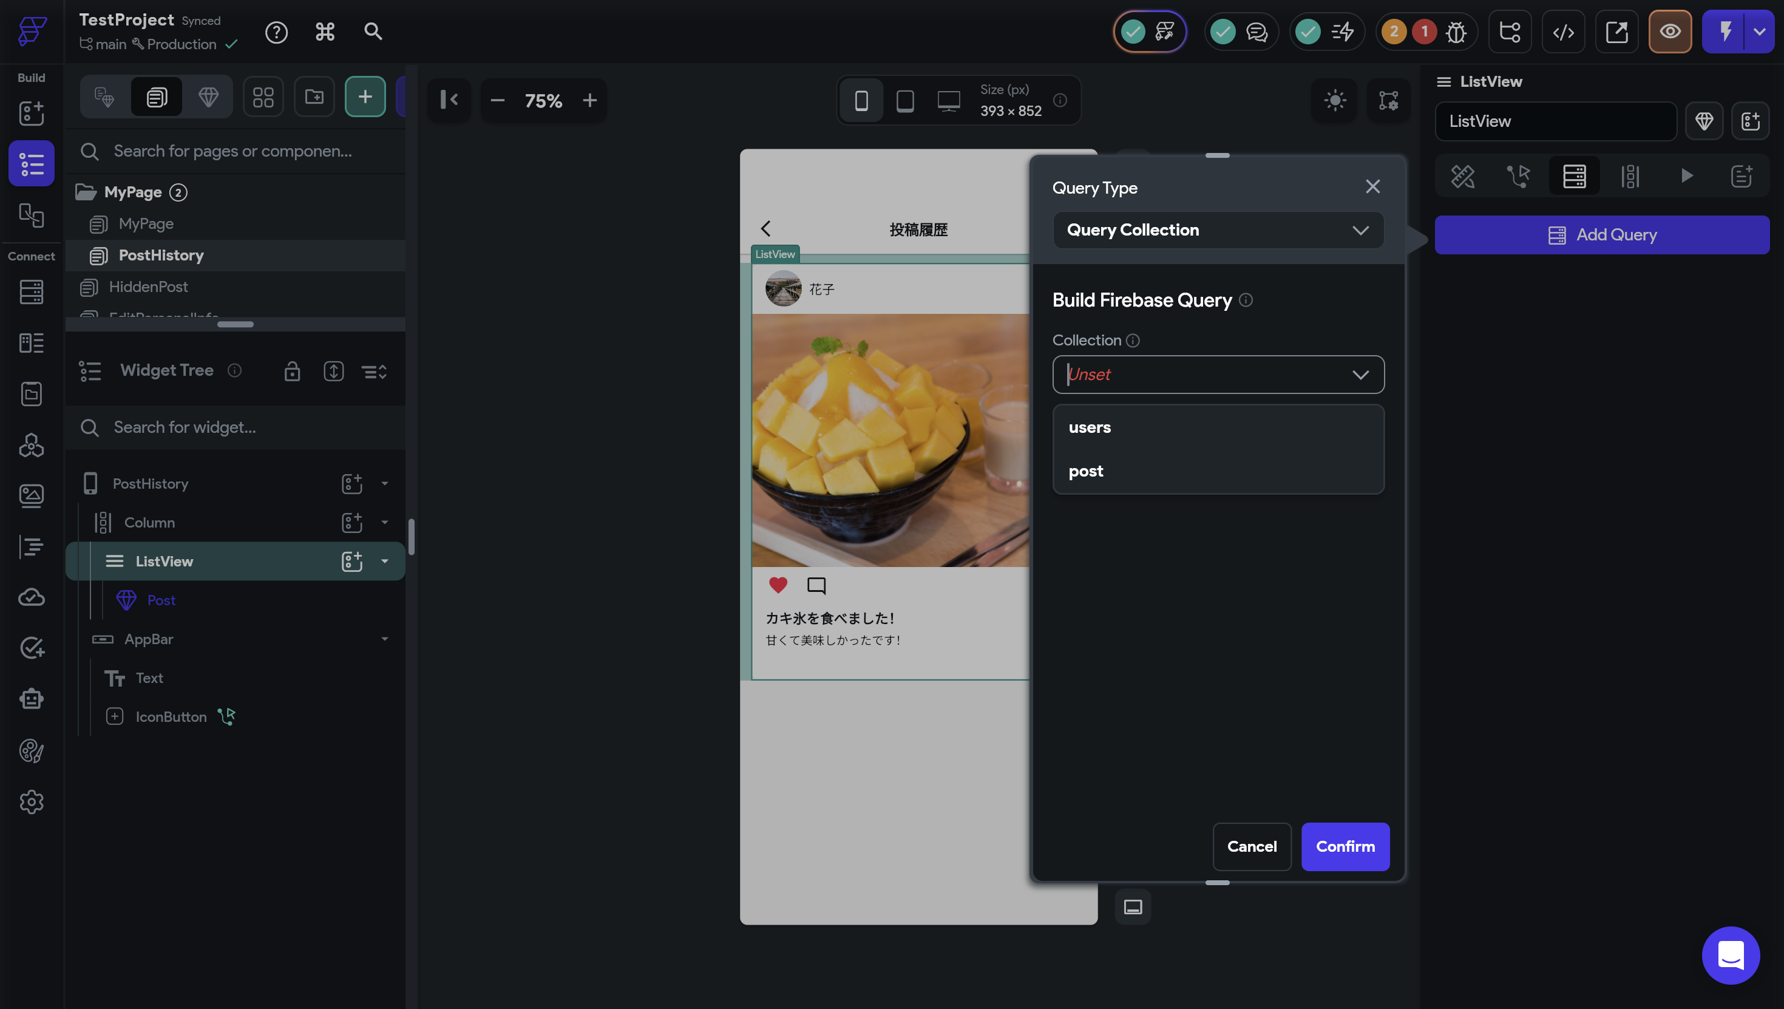Open the Unset Collection dropdown

(x=1217, y=375)
